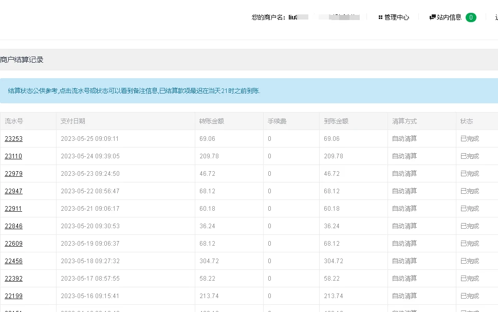Click 已完成 status for 2023-05-25 row
This screenshot has width=498, height=312.
470,139
